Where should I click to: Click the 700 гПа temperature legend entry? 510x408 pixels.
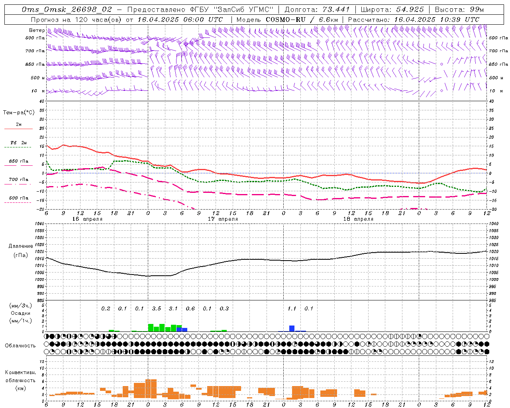19,180
